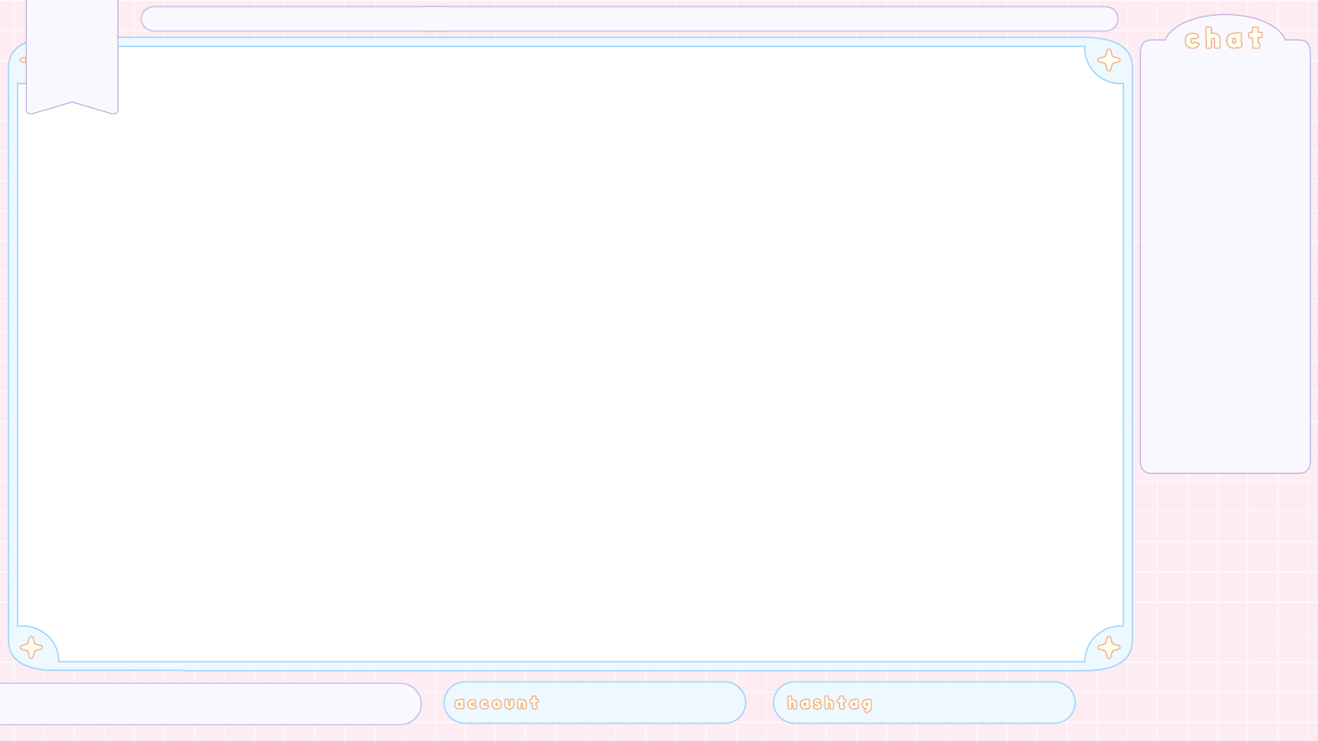Click the sparkle star in bottom-left frame corner
1318x741 pixels.
click(31, 647)
